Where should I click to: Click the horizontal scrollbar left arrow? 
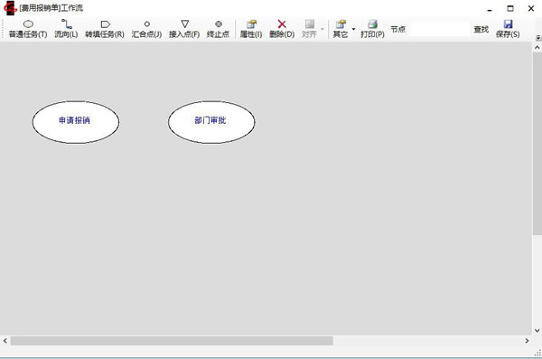coord(5,341)
